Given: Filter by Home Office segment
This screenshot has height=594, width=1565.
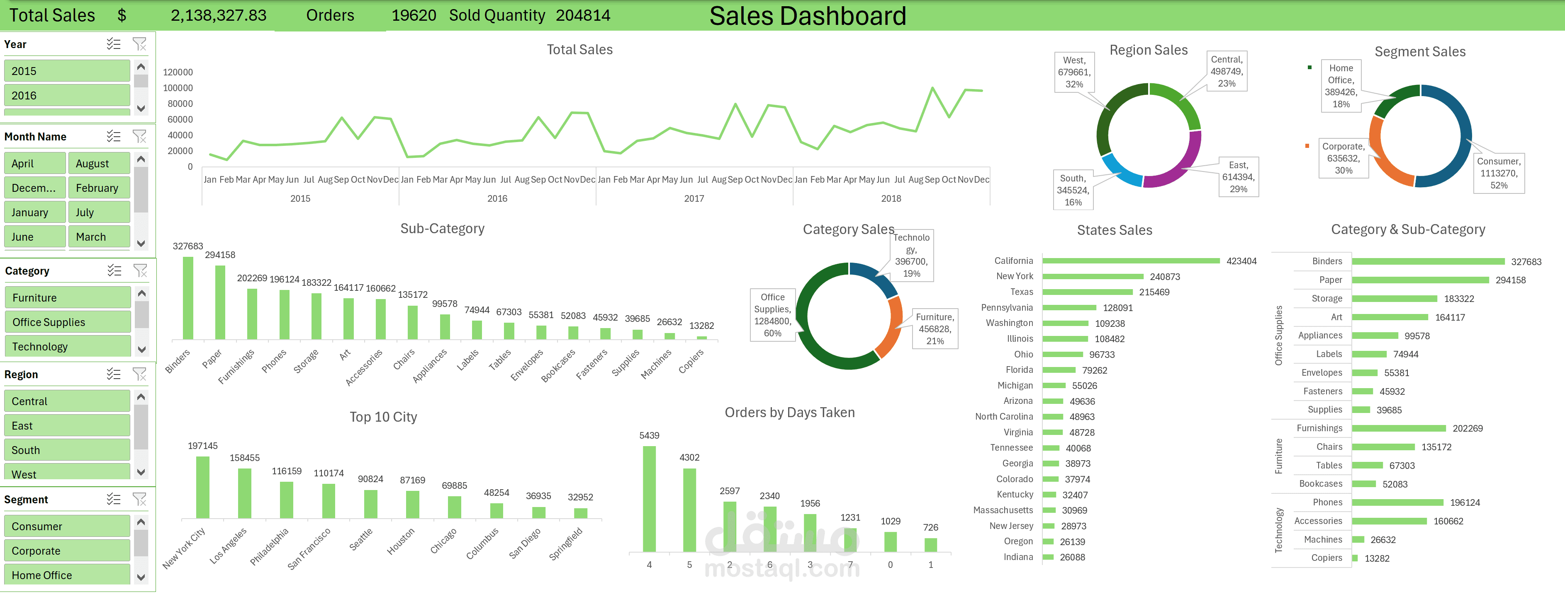Looking at the screenshot, I should pos(67,575).
